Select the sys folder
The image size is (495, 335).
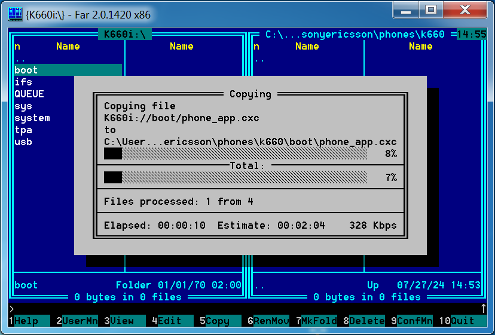click(23, 106)
